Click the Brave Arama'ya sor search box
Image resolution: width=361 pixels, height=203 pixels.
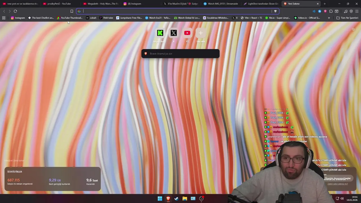(x=180, y=54)
